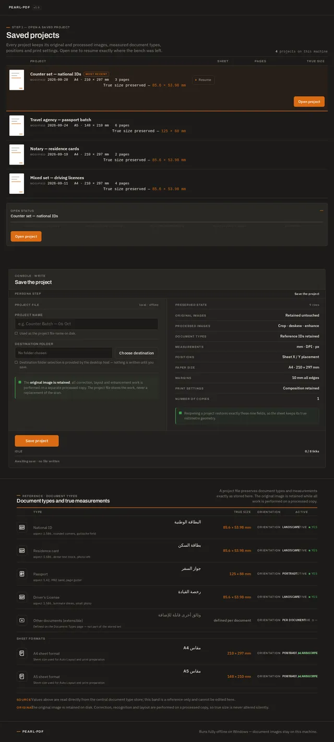The image size is (334, 742).
Task: Click the Residence card type icon
Action: (22, 550)
